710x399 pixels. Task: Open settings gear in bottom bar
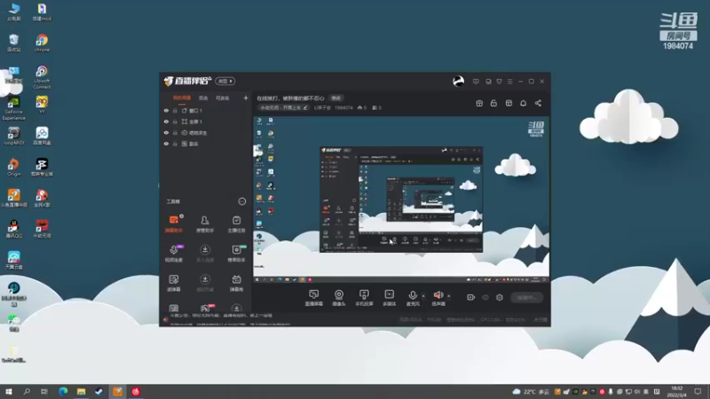pos(500,297)
